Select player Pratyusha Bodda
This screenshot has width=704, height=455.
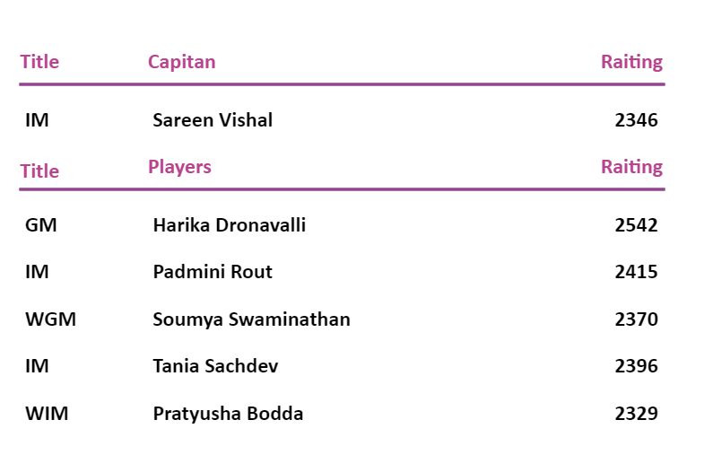[228, 414]
